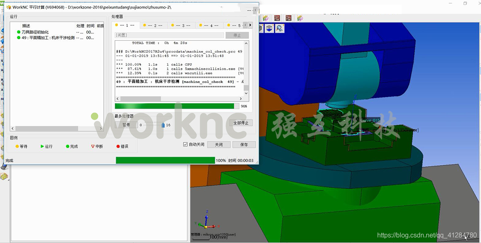Viewport: 481px width, 243px height.
Task: Click the green dot beside 刀具路径初始化
Action: pyautogui.click(x=19, y=32)
